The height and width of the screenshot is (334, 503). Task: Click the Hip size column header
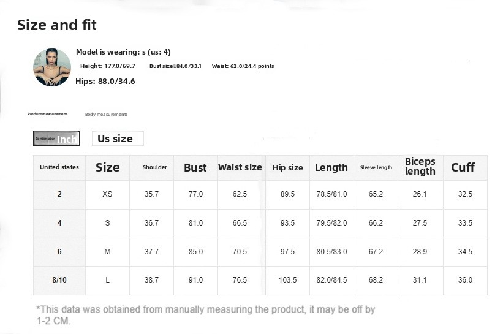coord(288,167)
